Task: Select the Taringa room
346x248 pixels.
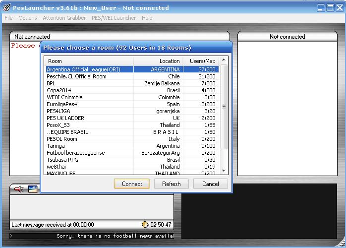Action: (132, 146)
